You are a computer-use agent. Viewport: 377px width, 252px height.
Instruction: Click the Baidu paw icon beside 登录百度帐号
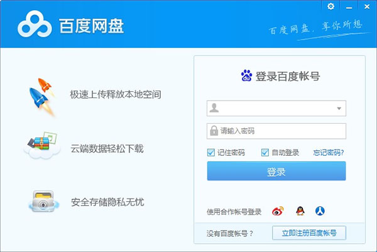pyautogui.click(x=246, y=76)
